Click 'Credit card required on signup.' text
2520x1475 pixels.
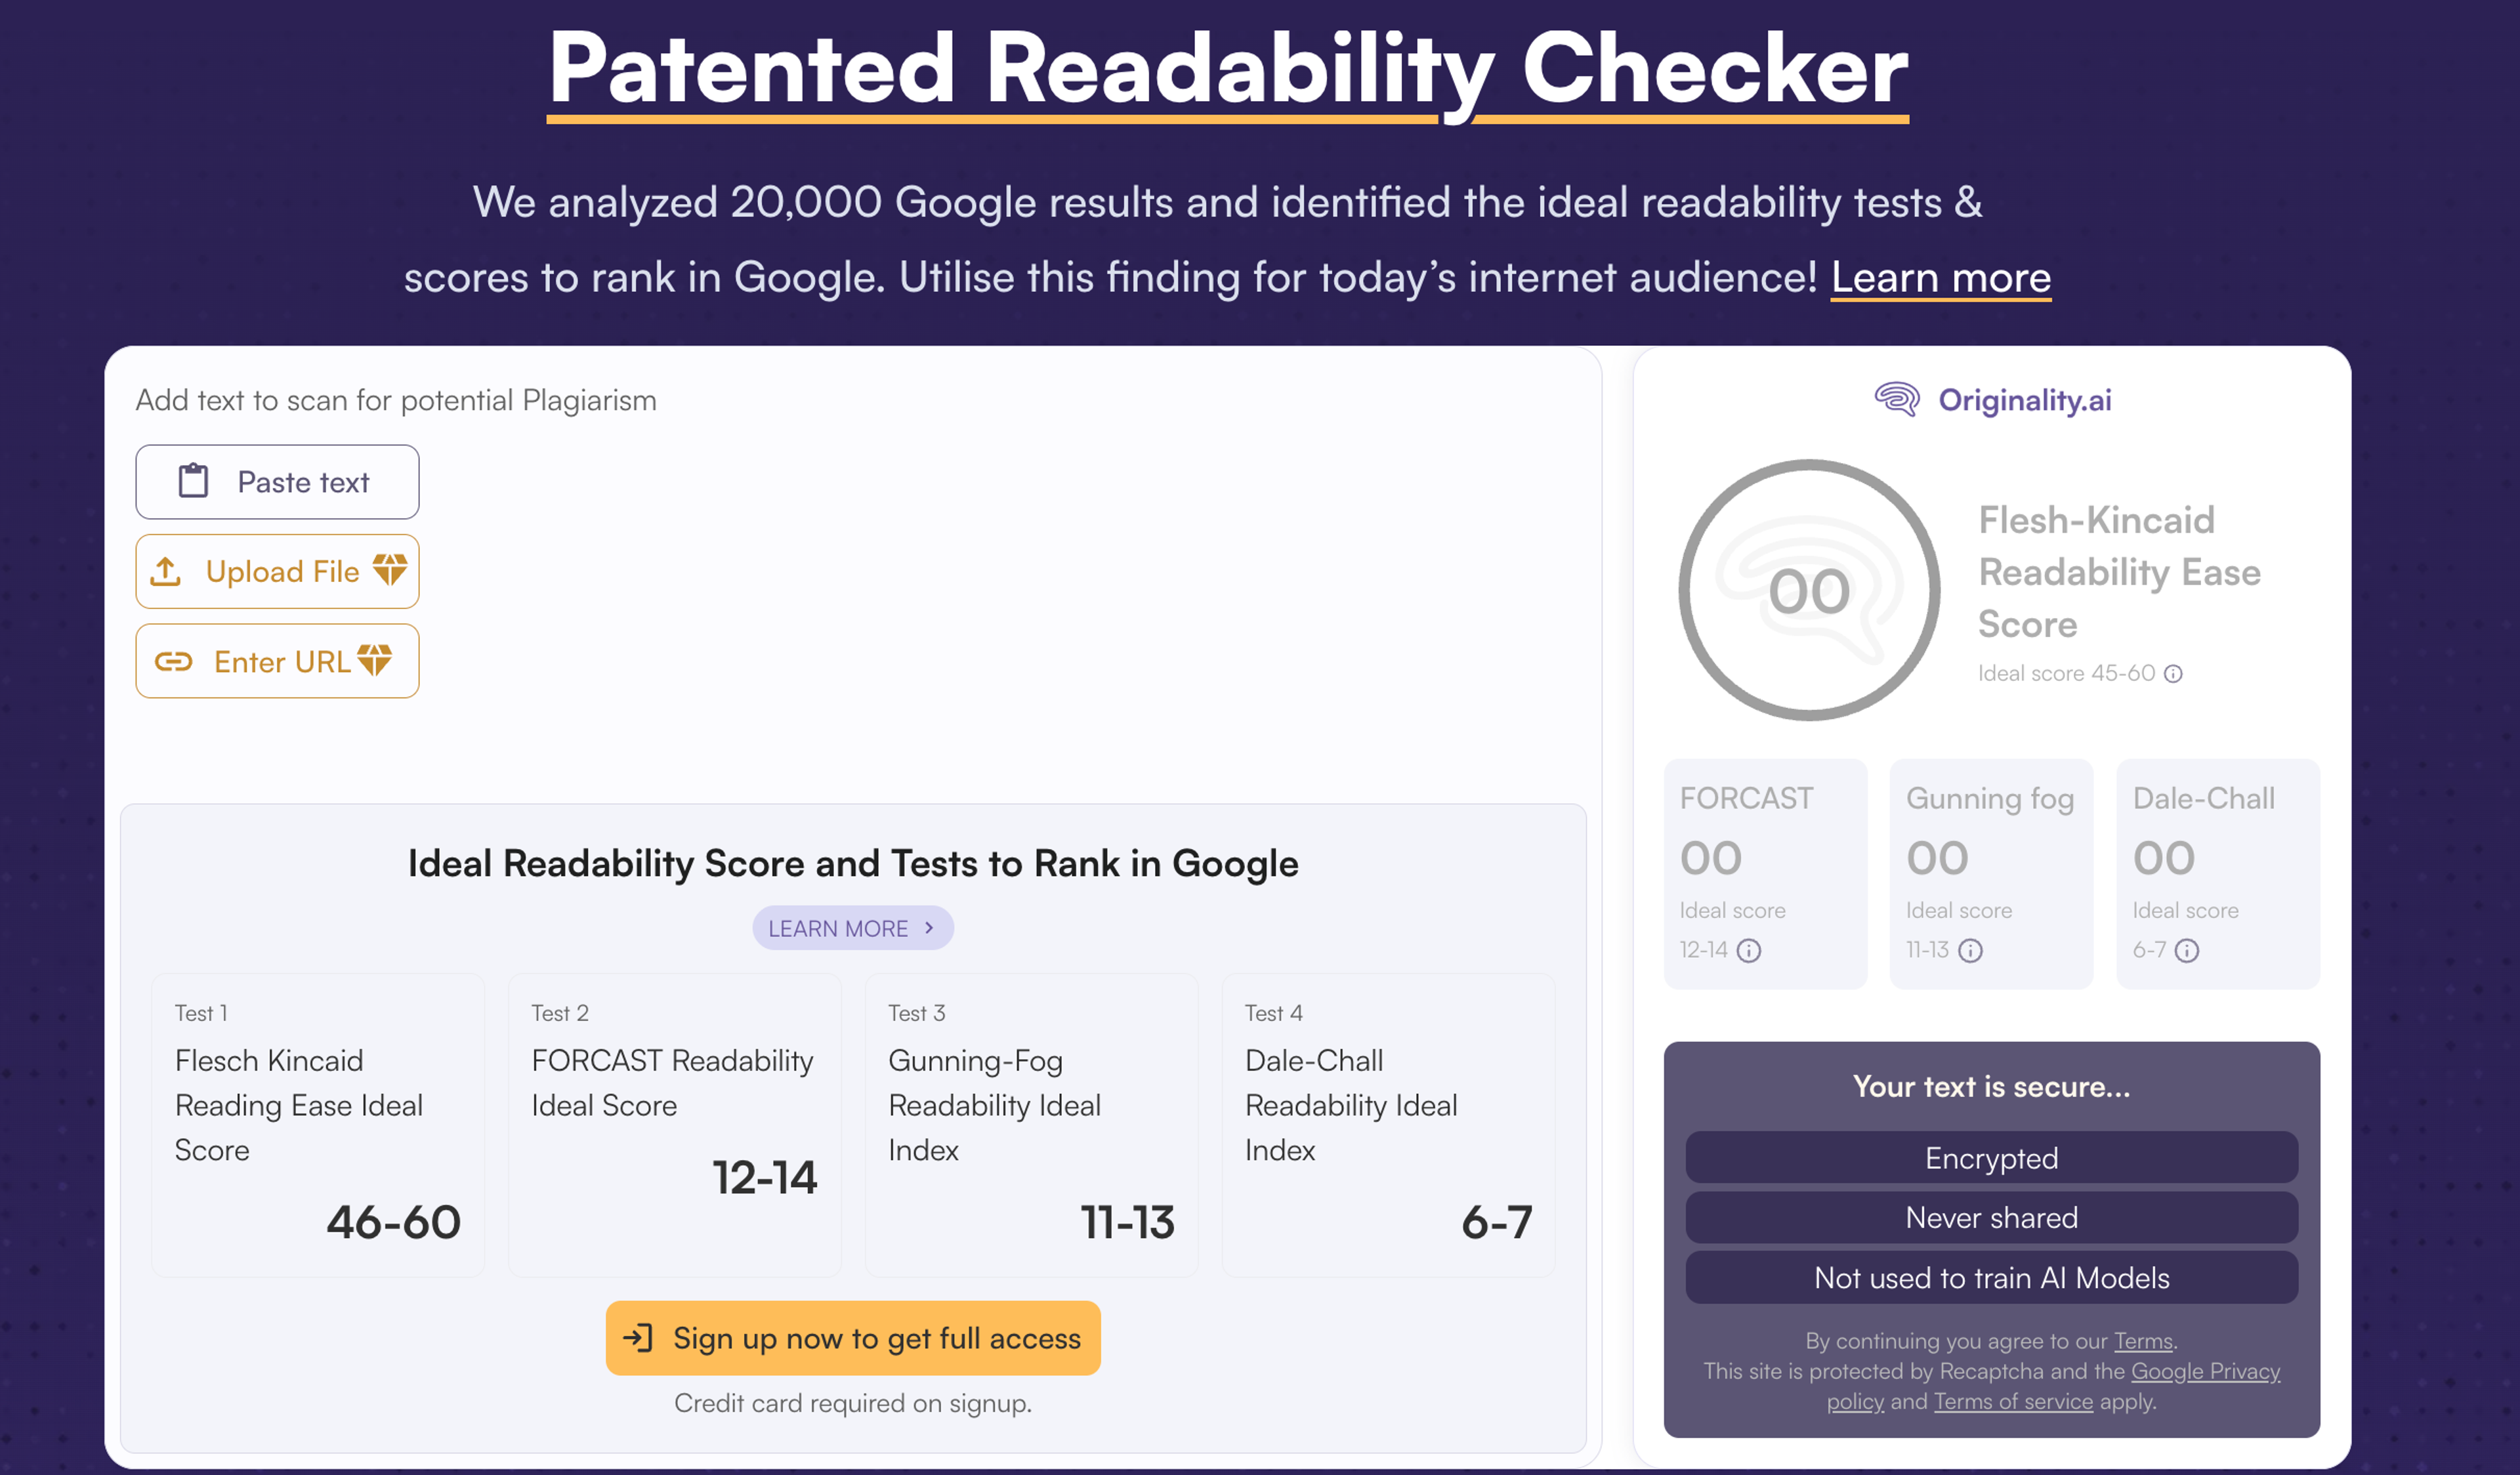(x=853, y=1403)
